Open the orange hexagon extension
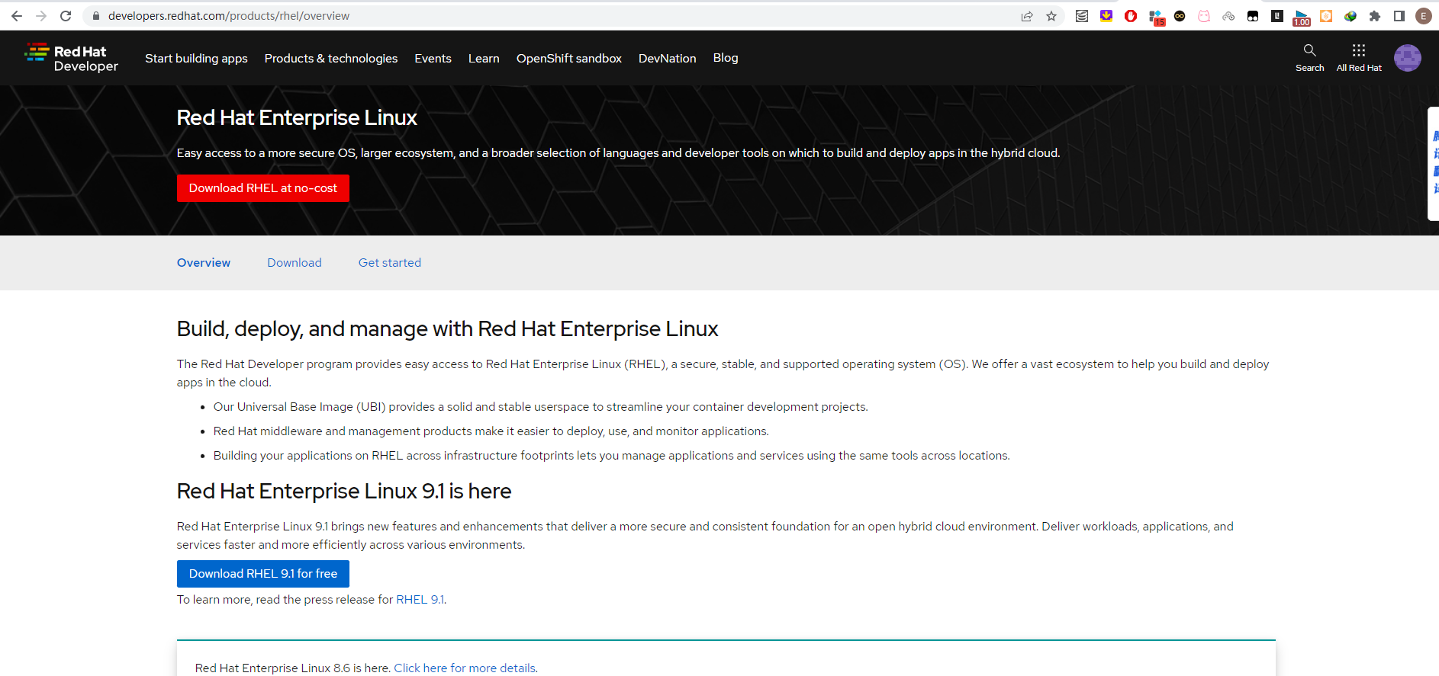1439x676 pixels. pos(1326,16)
